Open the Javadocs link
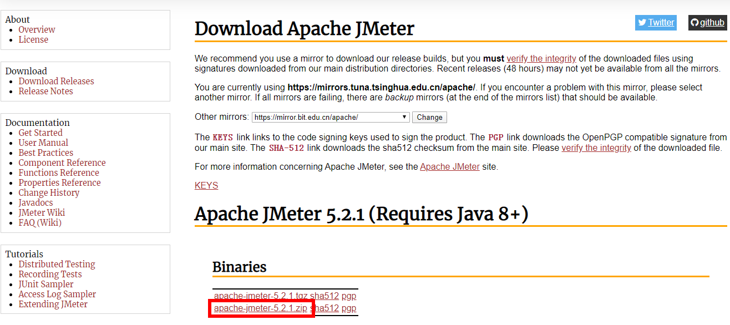The image size is (730, 325). coord(36,202)
